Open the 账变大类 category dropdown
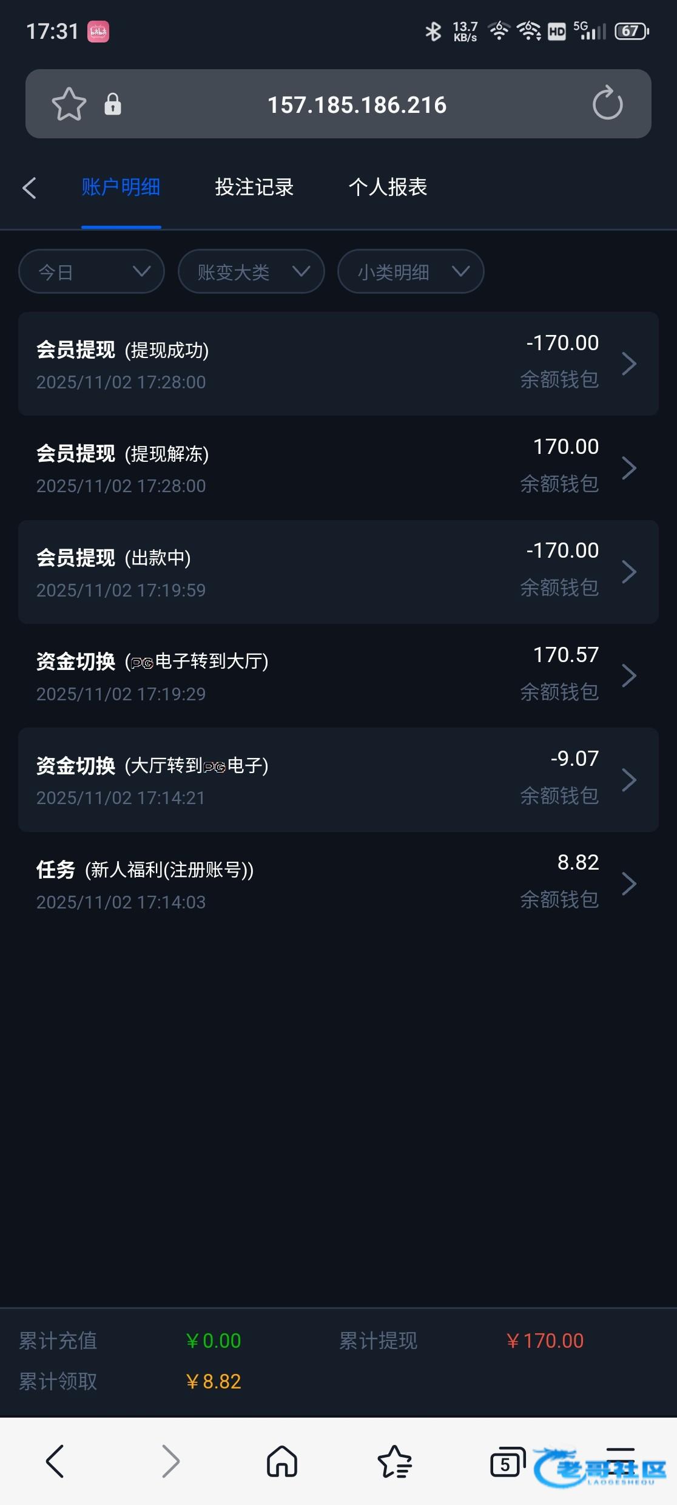This screenshot has height=1505, width=677. click(x=251, y=272)
